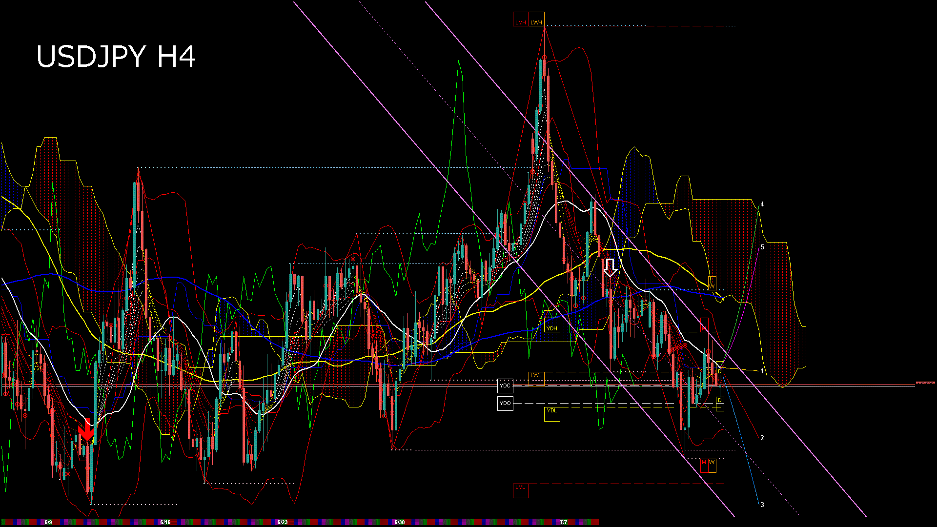The width and height of the screenshot is (937, 527).
Task: Select the LMH level label box
Action: (x=521, y=19)
